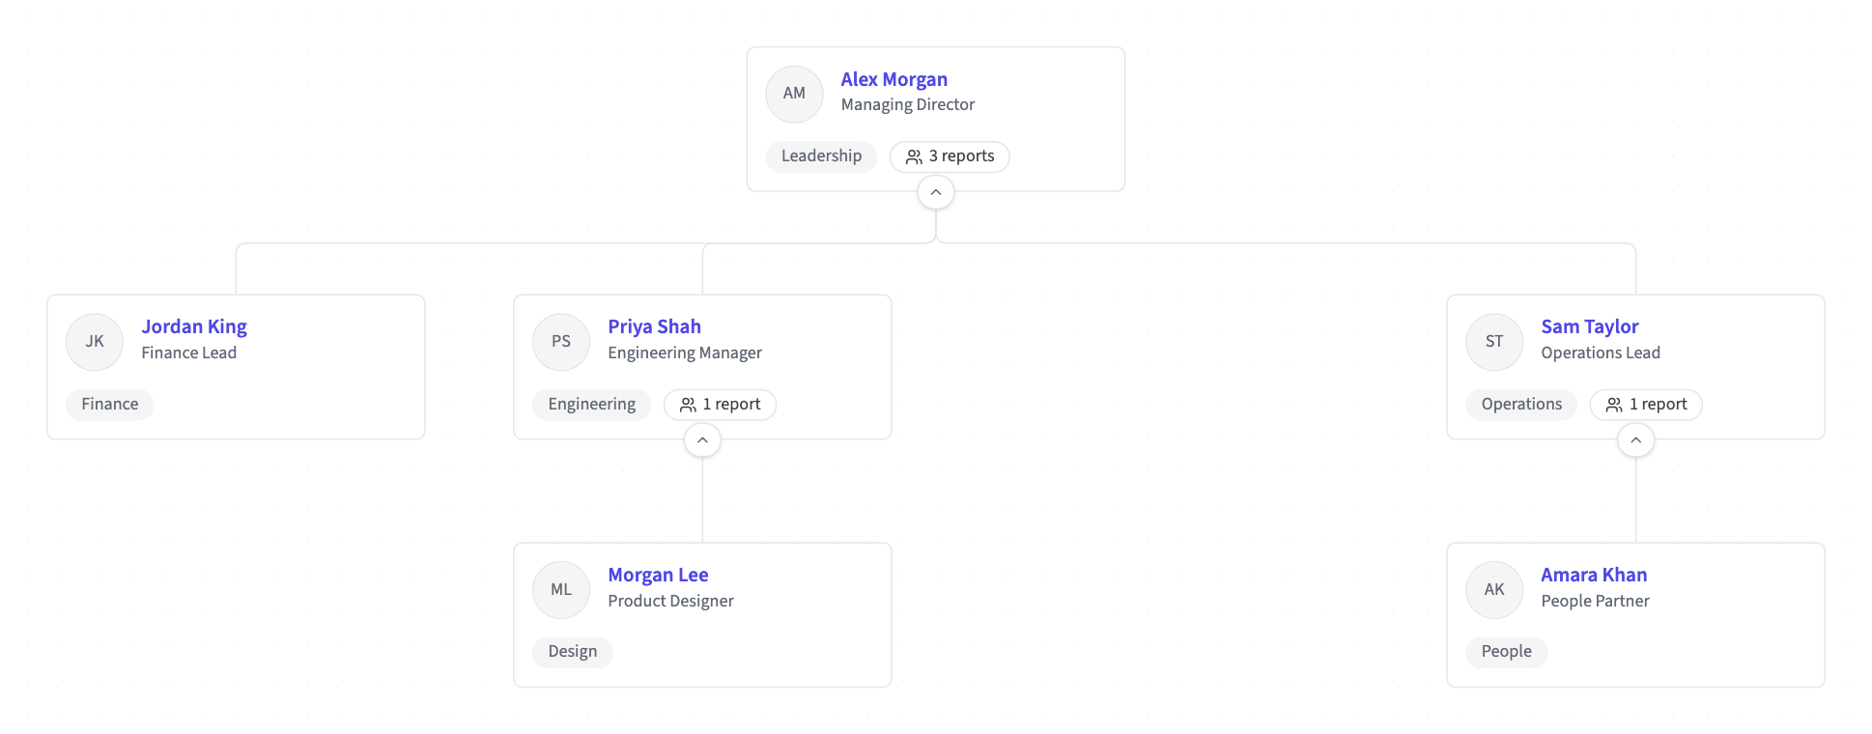Click the JK avatar for Jordan King
This screenshot has height=734, width=1872.
(95, 342)
